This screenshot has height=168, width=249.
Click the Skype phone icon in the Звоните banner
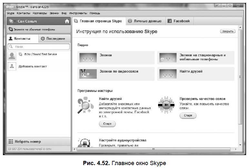point(11,29)
